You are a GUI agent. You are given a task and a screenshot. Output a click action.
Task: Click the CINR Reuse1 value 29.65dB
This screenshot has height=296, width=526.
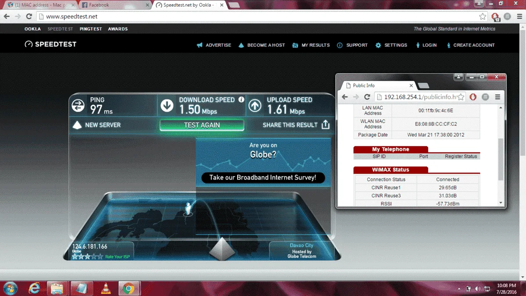click(x=448, y=188)
